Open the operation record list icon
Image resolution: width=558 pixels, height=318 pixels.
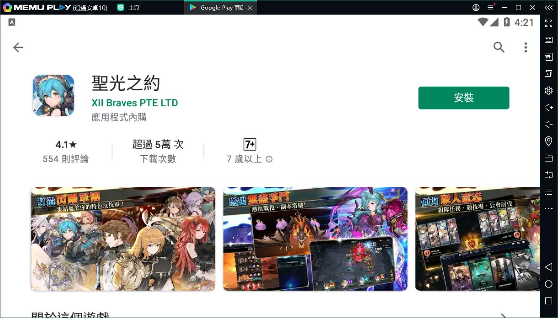(548, 192)
